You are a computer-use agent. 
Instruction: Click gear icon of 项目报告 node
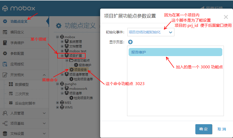[x=71, y=70]
